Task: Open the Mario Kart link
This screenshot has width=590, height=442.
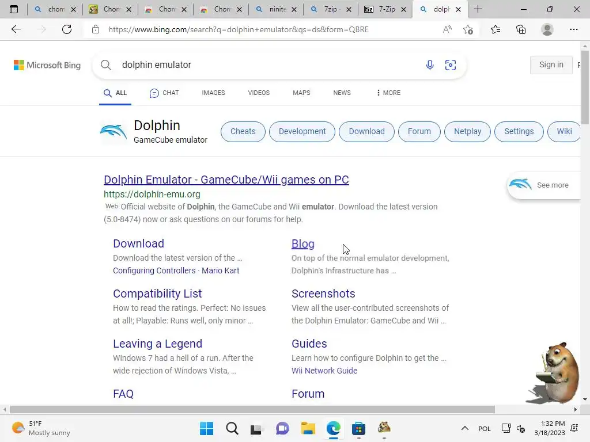Action: coord(221,270)
